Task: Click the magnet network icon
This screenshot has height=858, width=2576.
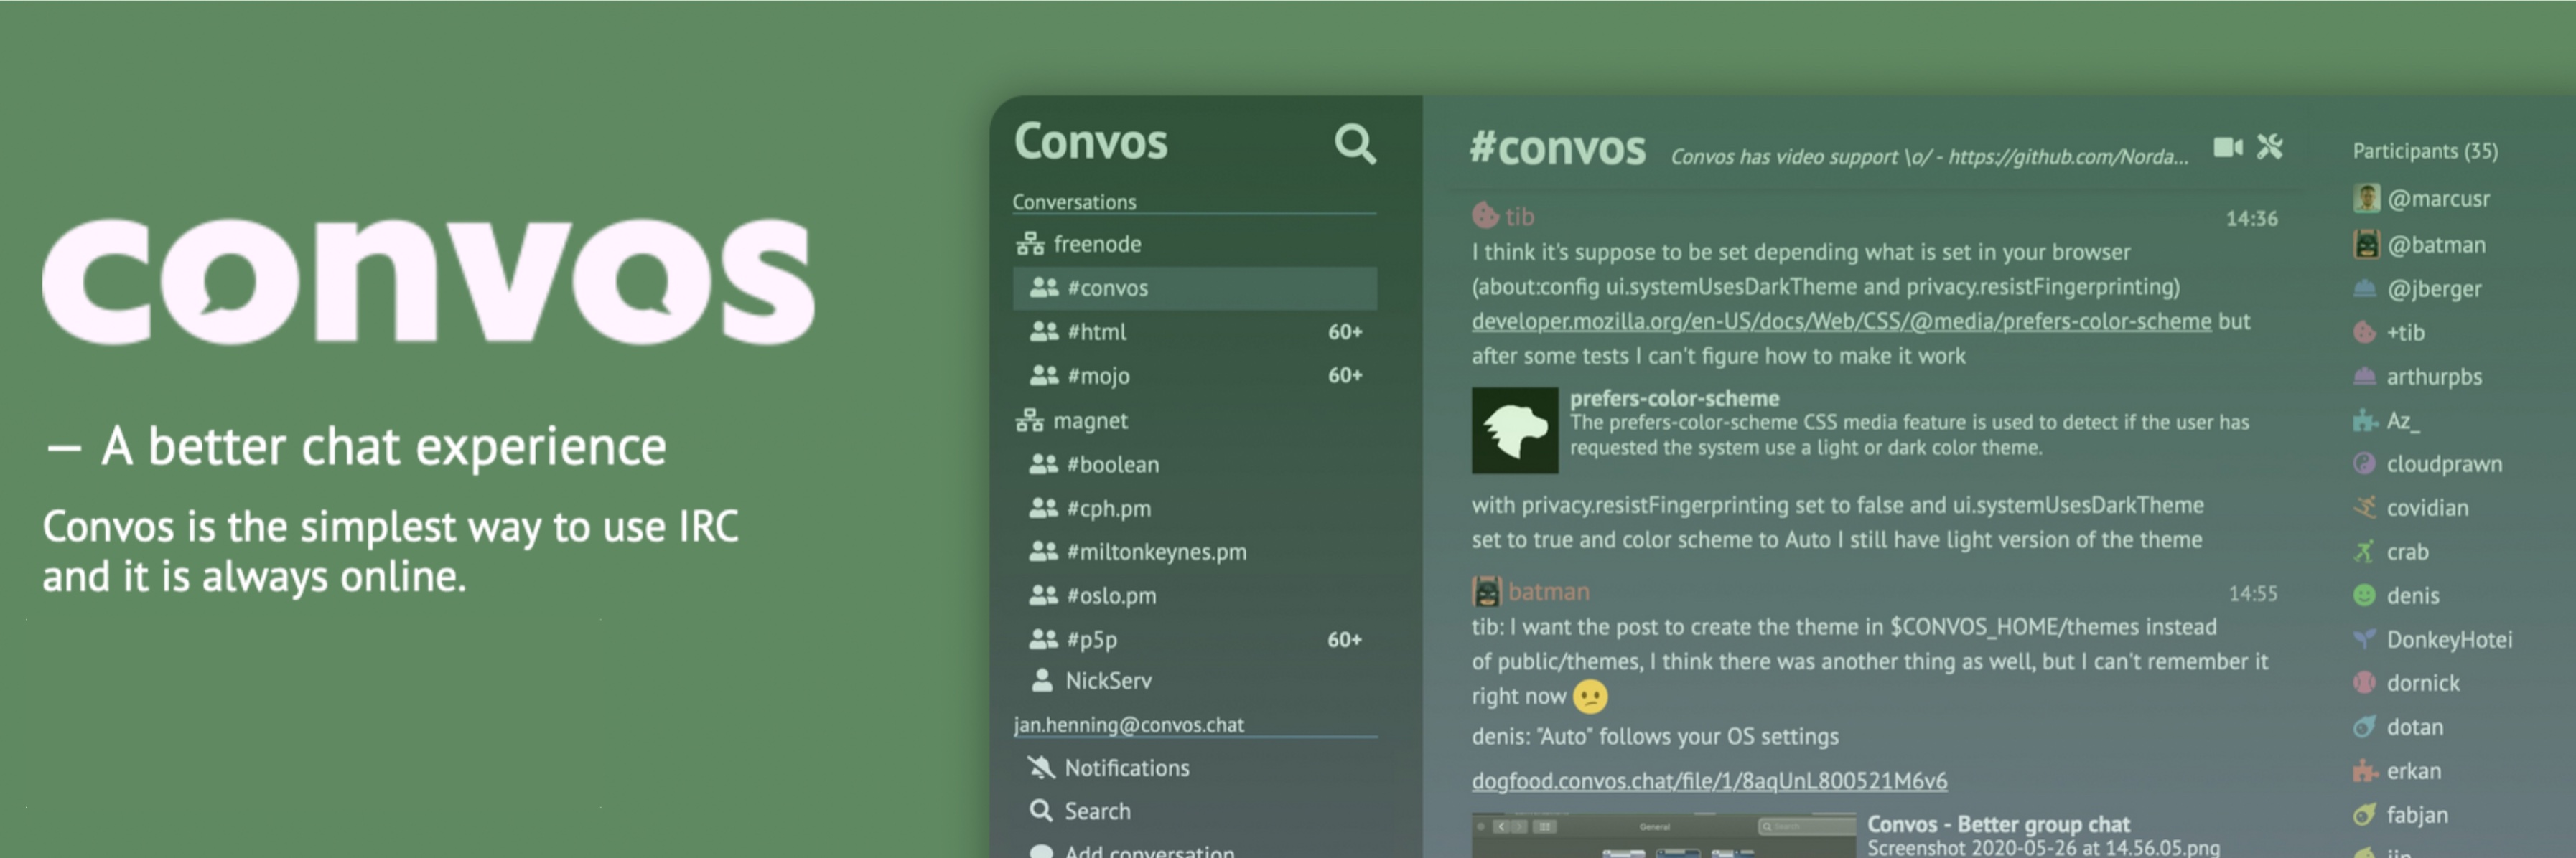Action: (1030, 420)
